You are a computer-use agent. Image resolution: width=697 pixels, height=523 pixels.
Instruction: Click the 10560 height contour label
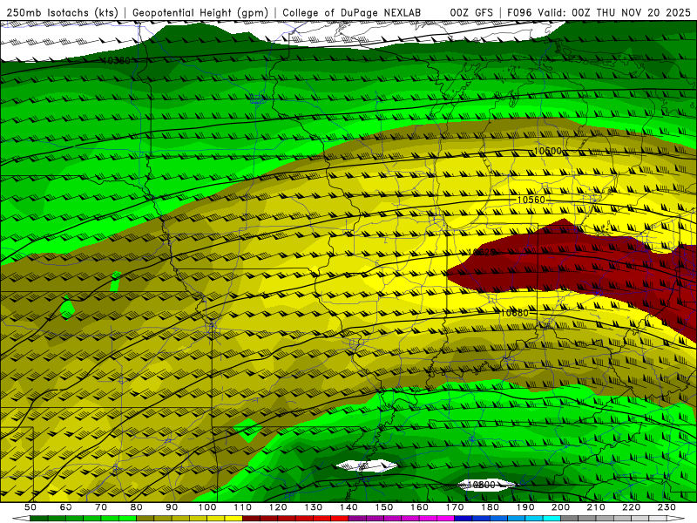531,200
